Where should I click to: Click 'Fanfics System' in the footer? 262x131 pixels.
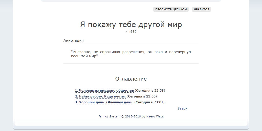[x=109, y=116]
